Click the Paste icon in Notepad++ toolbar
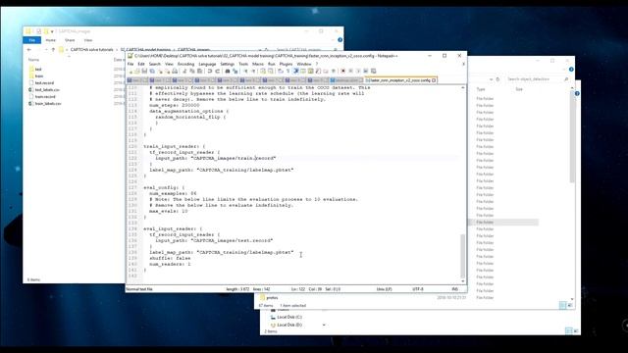Screen dimensions: 628x353 (199, 71)
